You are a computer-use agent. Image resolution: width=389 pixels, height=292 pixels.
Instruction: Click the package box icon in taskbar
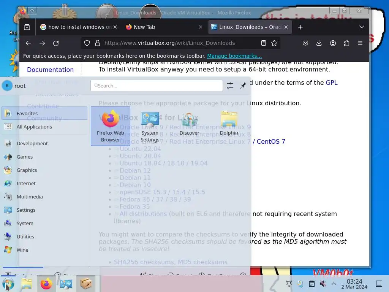(85, 284)
